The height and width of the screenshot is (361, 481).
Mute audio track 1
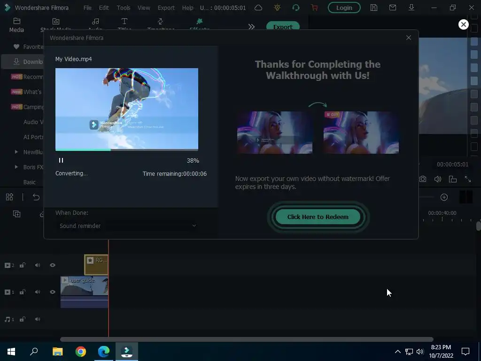(38, 319)
